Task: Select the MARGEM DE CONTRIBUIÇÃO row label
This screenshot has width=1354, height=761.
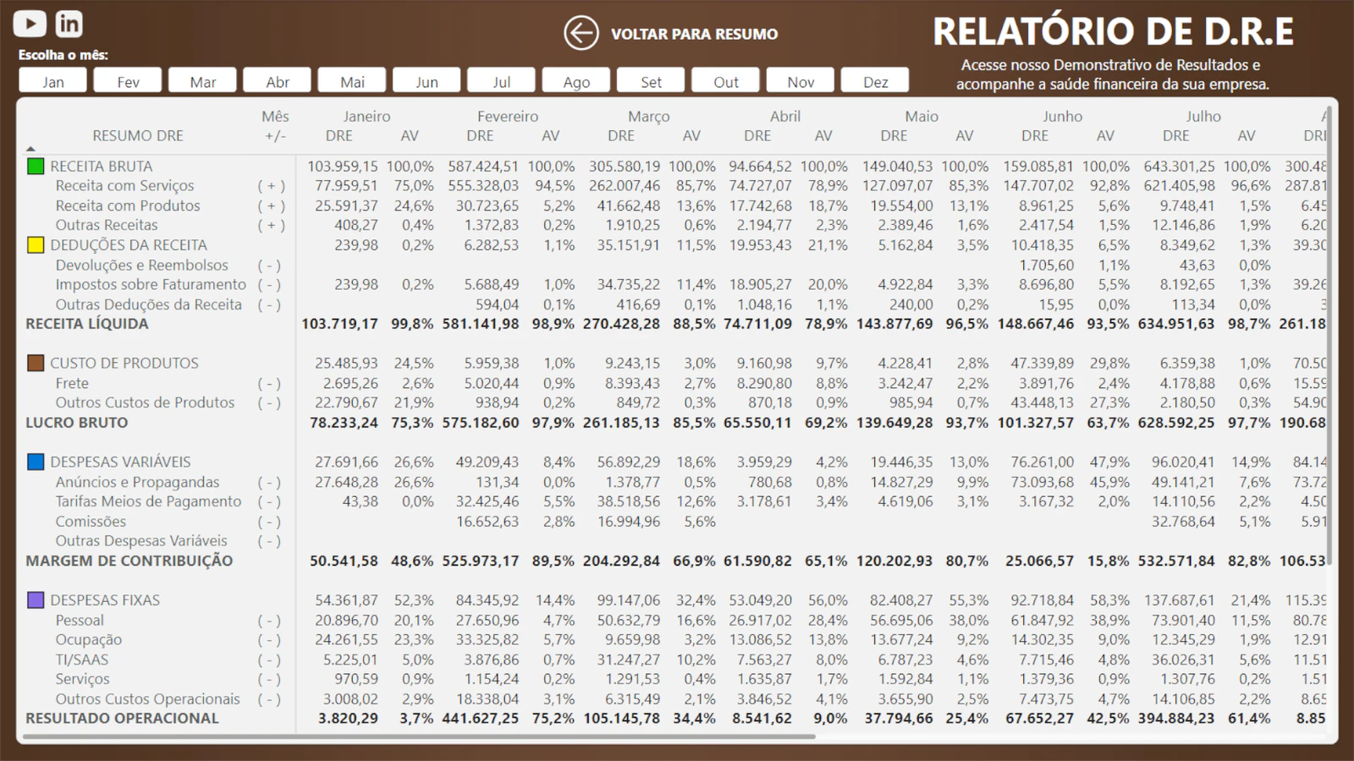Action: pyautogui.click(x=129, y=561)
